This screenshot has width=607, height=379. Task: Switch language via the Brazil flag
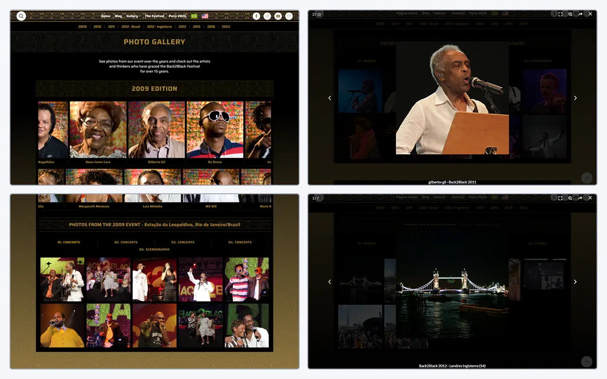[x=194, y=16]
